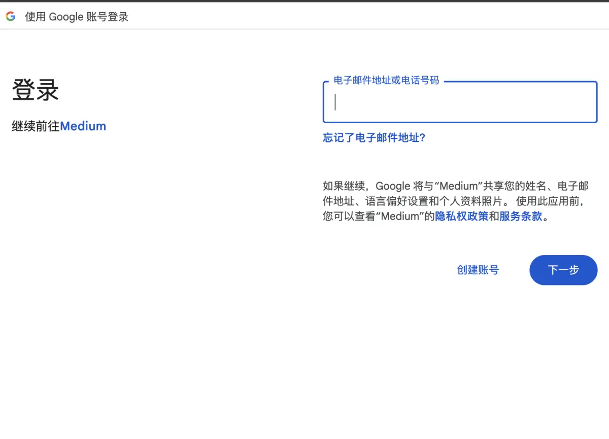The image size is (609, 439).
Task: Select the 登录 heading text
Action: click(x=36, y=90)
